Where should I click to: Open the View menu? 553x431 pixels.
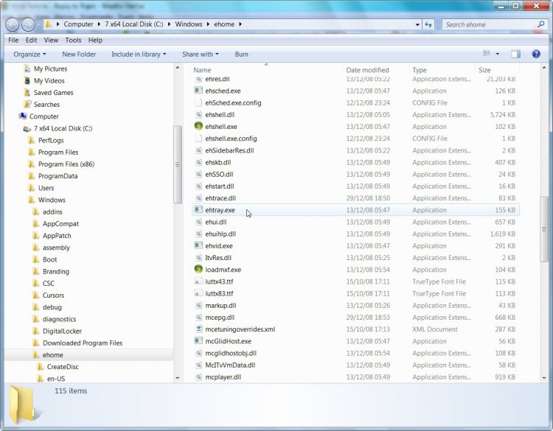(51, 41)
